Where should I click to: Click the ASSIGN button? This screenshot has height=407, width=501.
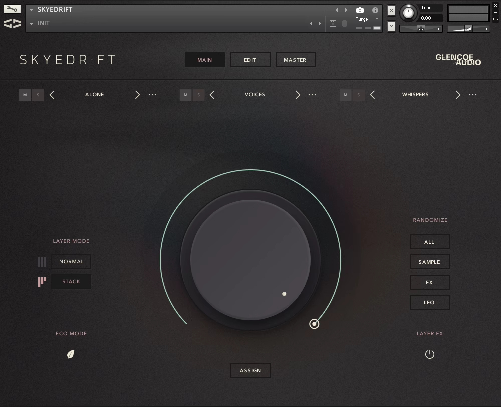coord(250,370)
